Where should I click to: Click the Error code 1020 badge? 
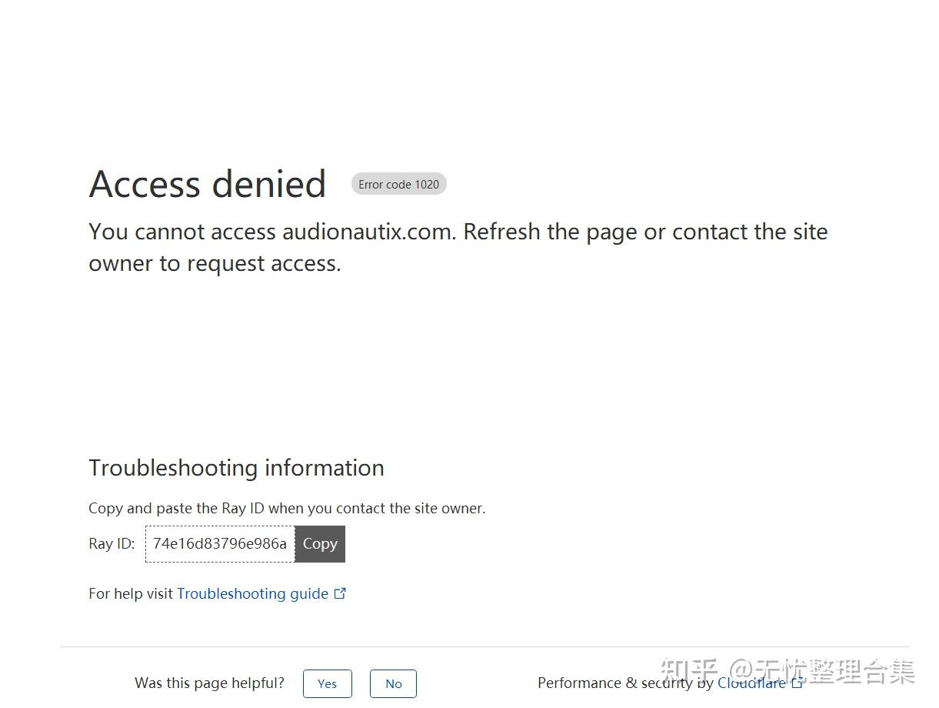[398, 185]
